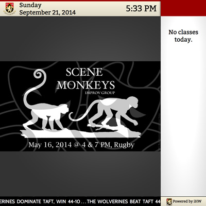This screenshot has height=206, width=206.
Task: Click the empty white schedule sidebar area
Action: 183,120
